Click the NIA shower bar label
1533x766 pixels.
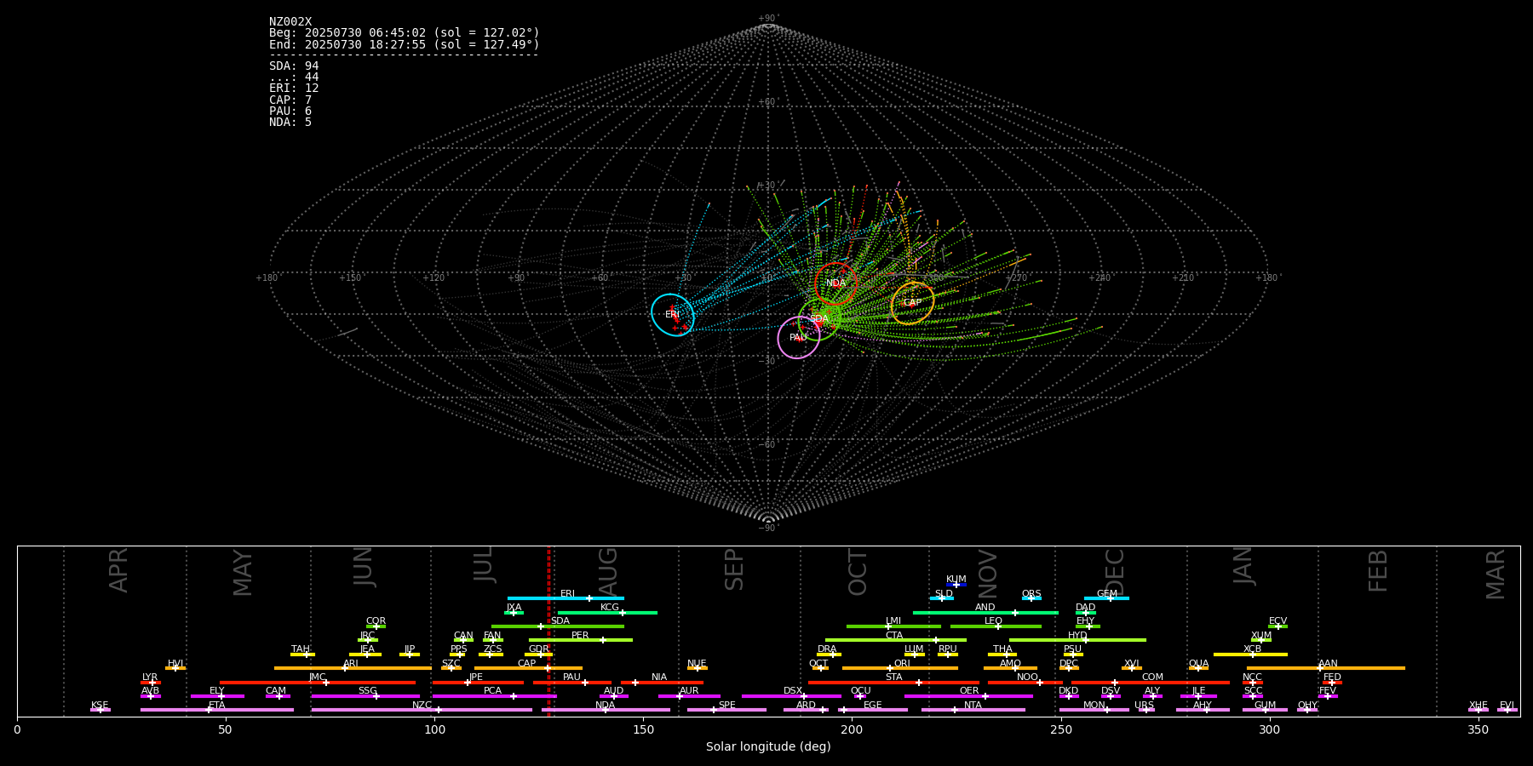(x=659, y=677)
